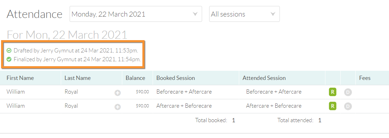Viewport: 389px width, 138px height.
Task: Click grey D badge in second William row
Action: (x=348, y=106)
